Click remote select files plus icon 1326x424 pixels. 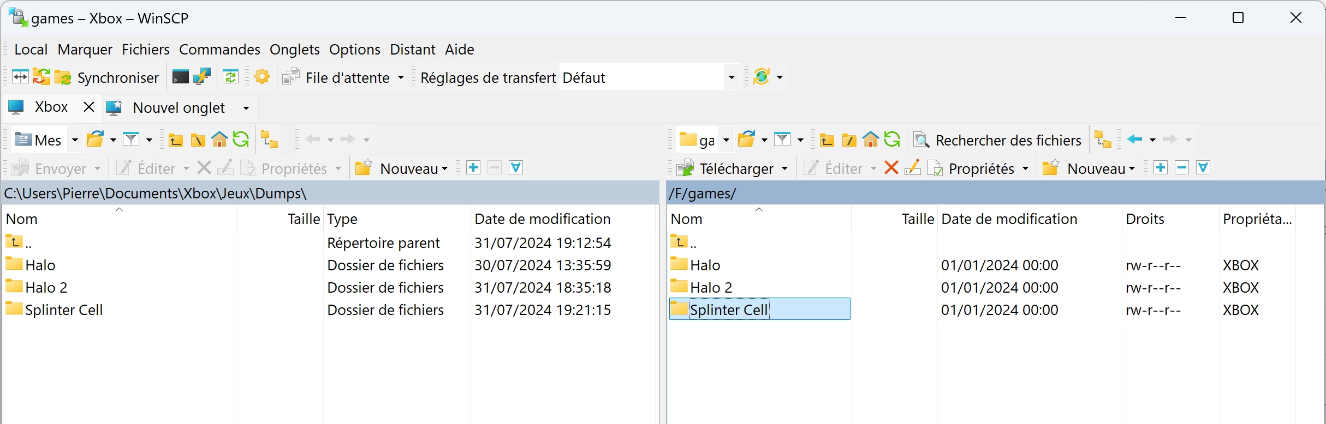point(1161,168)
